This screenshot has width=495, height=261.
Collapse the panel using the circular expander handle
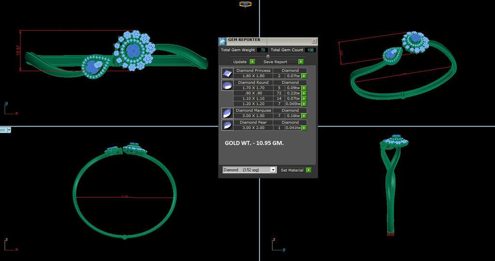268,56
